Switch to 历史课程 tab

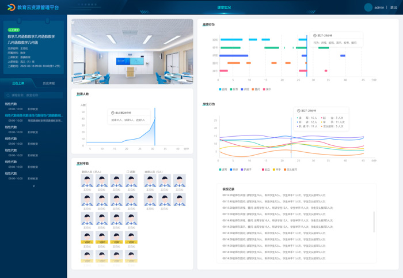click(x=49, y=83)
